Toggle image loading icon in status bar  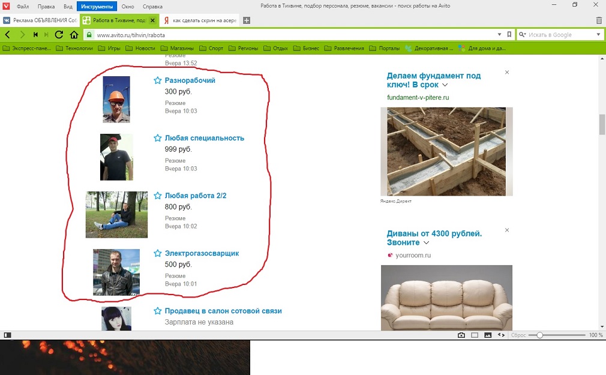(x=488, y=335)
